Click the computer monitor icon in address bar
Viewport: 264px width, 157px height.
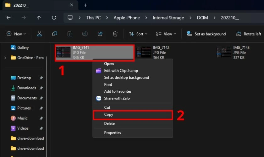click(70, 18)
